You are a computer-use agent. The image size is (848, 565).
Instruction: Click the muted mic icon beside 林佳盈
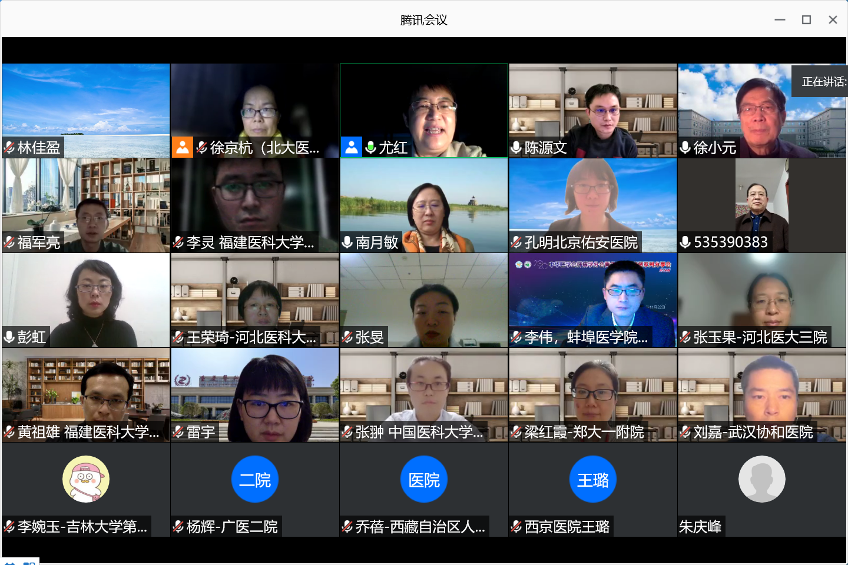(9, 148)
